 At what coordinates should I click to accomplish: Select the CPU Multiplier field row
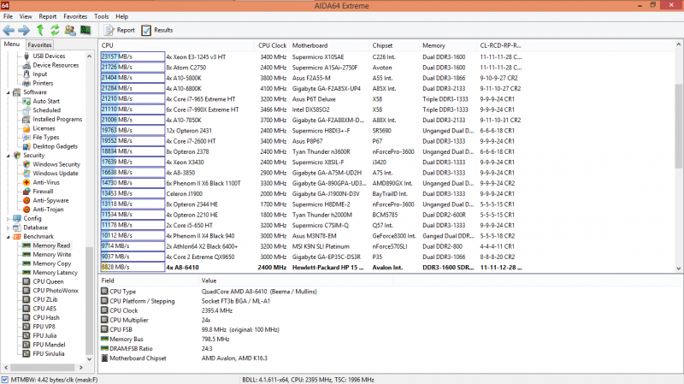[246, 321]
